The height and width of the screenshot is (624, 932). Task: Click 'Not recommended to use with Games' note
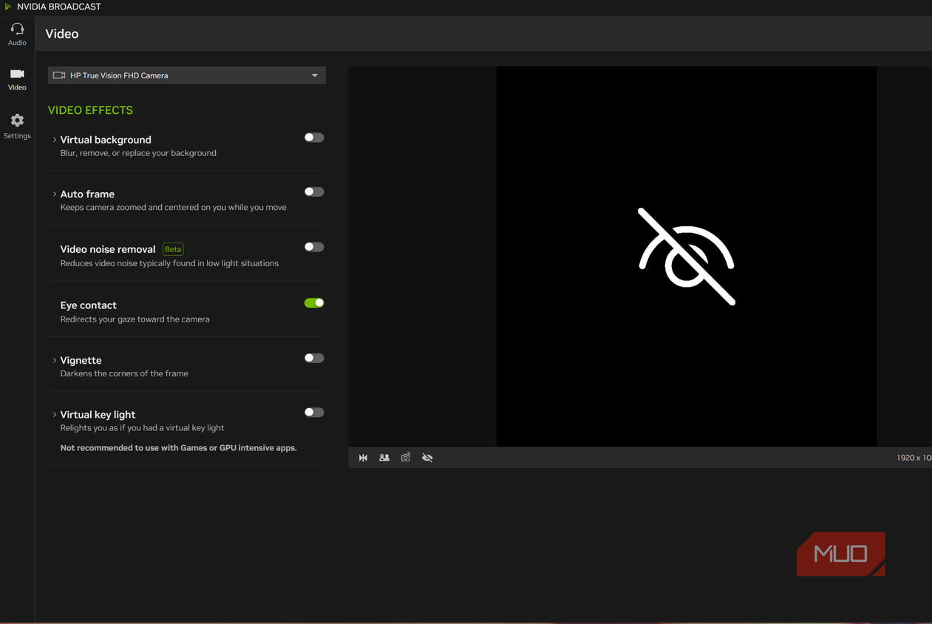point(179,448)
